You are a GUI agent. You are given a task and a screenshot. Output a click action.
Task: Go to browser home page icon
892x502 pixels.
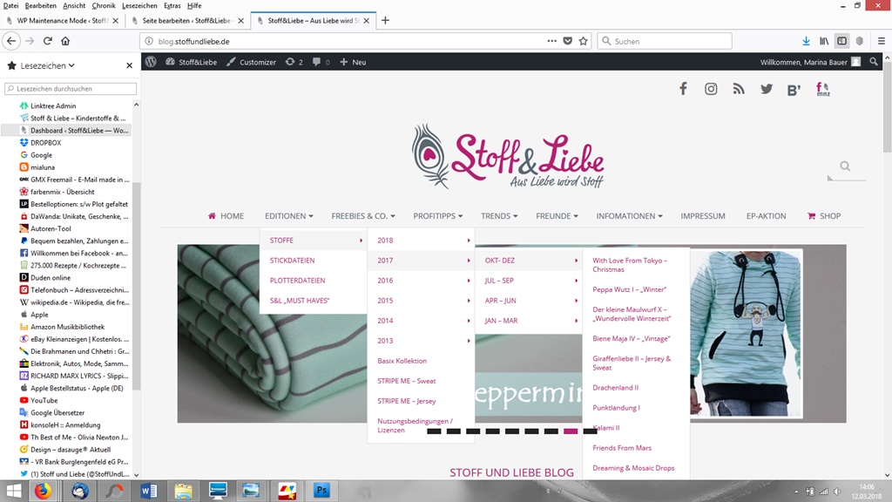(x=65, y=41)
